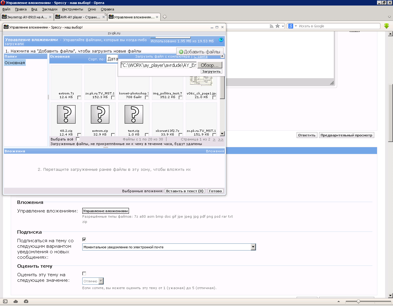Click the RSS feed icon in address bar

point(271,26)
